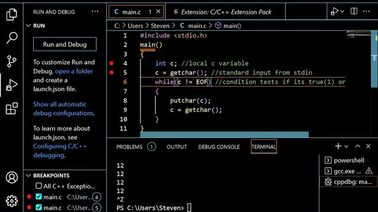Close the bottom panel
This screenshot has width=378, height=212.
369,146
